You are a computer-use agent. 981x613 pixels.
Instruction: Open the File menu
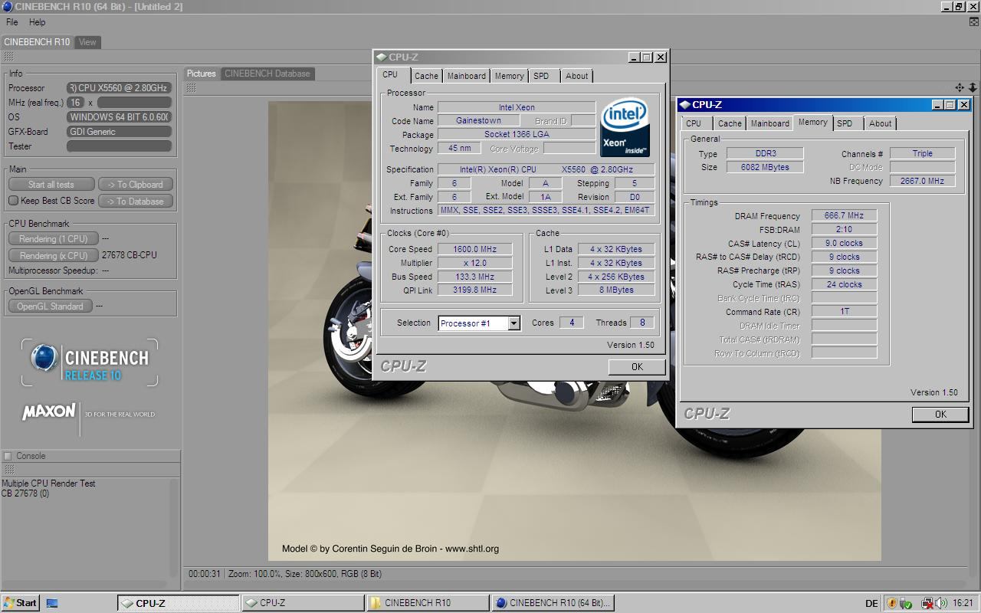[x=12, y=22]
